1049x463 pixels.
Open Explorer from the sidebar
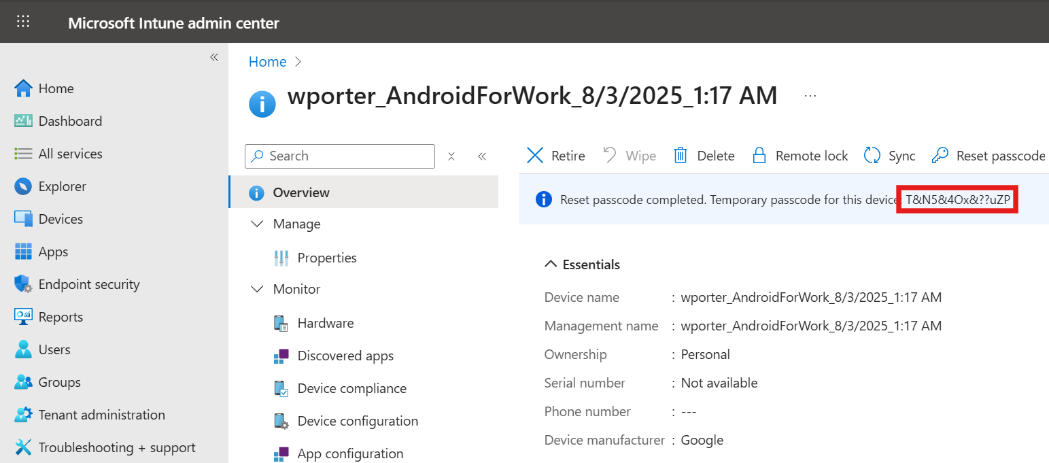(63, 186)
